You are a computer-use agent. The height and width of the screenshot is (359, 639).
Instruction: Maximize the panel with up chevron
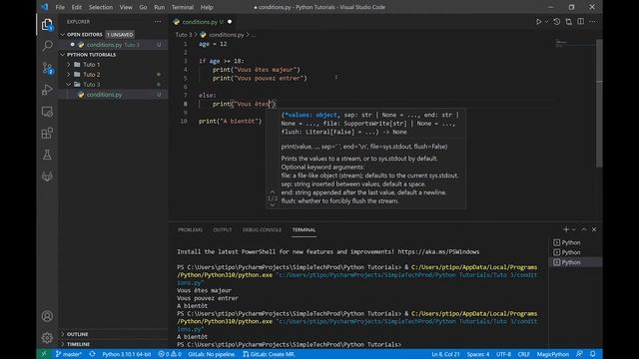point(584,229)
